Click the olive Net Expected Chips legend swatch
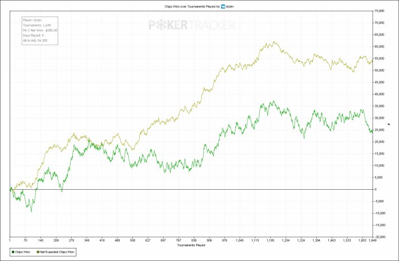This screenshot has width=399, height=261. 38,252
